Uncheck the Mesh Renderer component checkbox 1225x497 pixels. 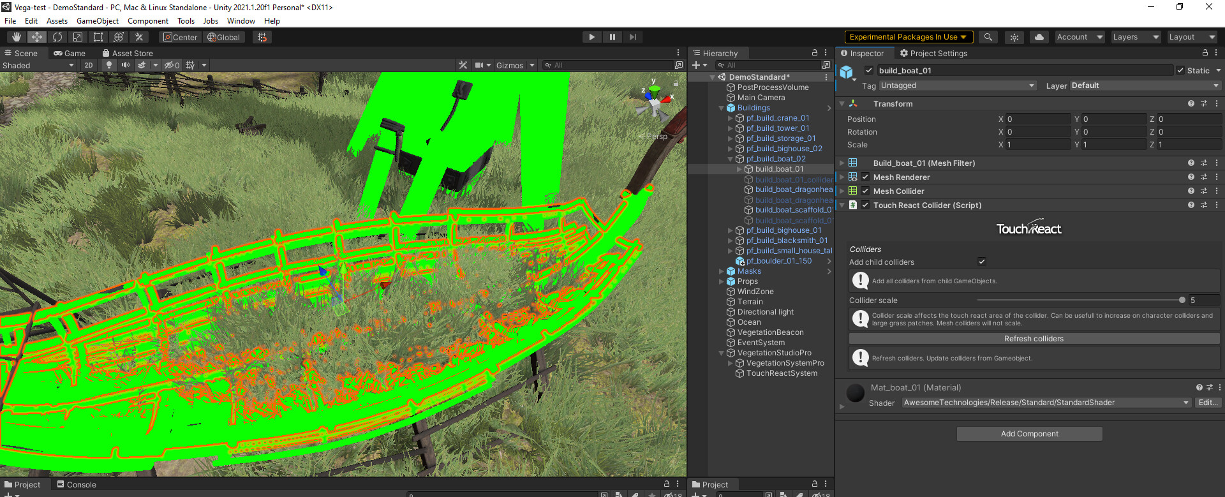(865, 177)
